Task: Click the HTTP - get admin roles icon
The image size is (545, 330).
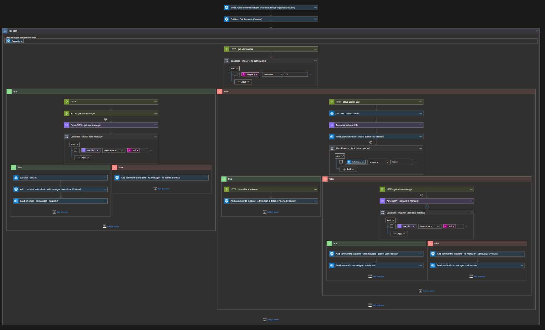Action: pyautogui.click(x=227, y=49)
